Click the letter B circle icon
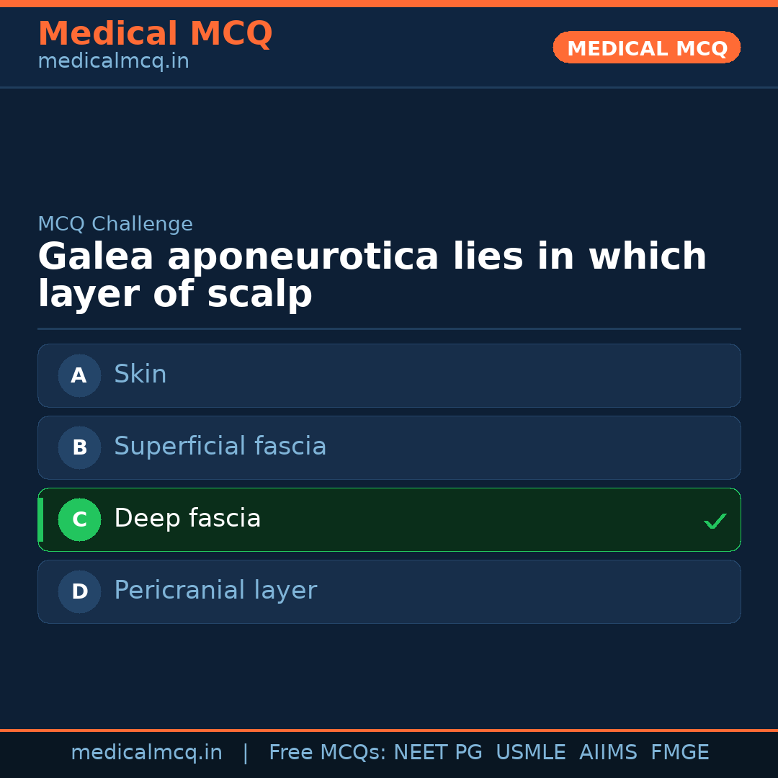 [x=79, y=447]
